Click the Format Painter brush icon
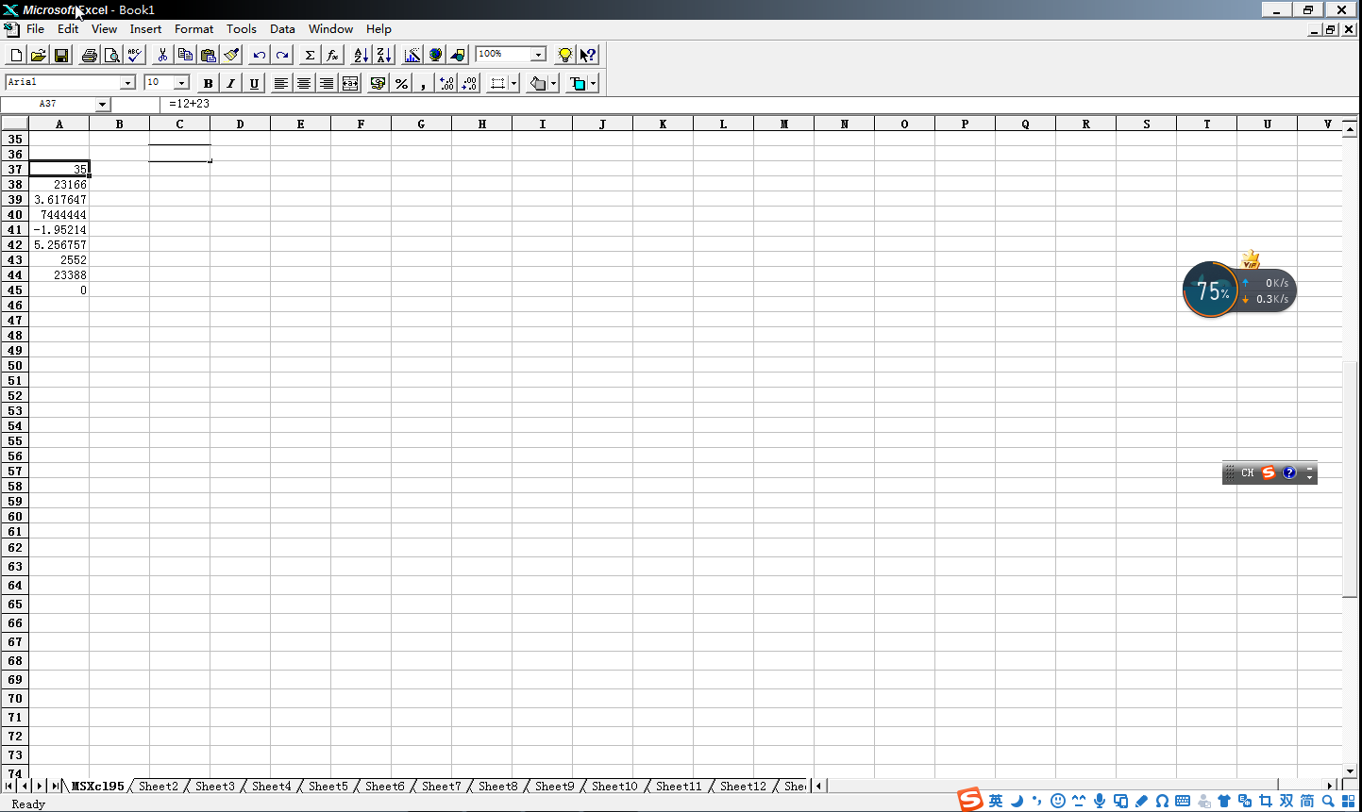 click(232, 56)
